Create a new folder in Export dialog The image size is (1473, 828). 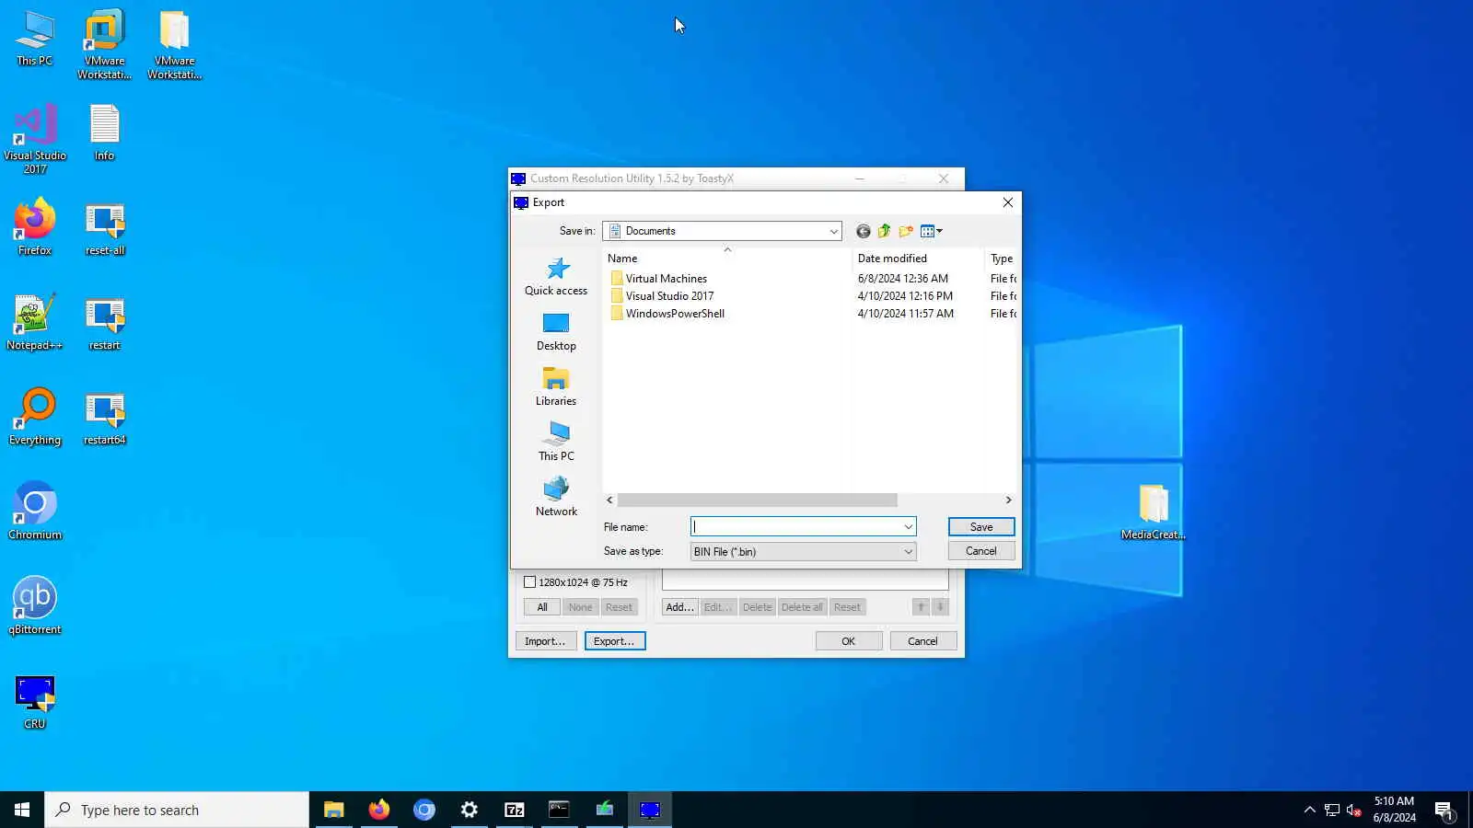coord(906,231)
